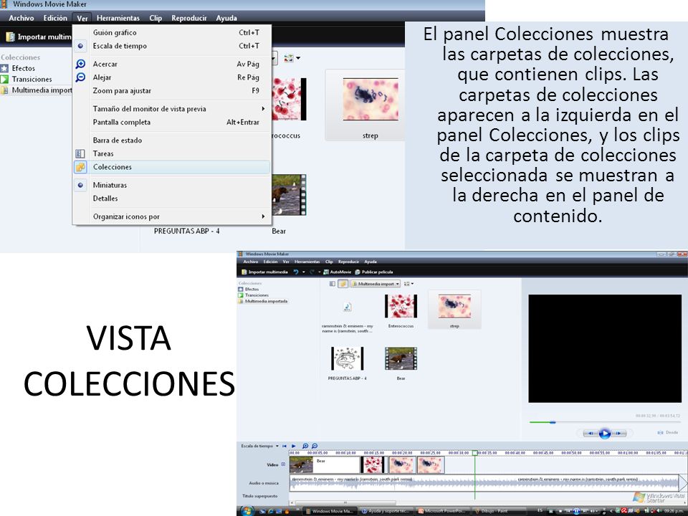Click the mp3 audio file icon in the contents pane
688x516 pixels.
click(x=347, y=307)
